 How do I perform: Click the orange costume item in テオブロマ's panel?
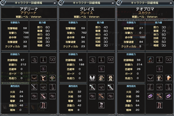pos(168,78)
